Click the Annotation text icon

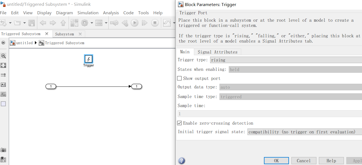[3, 85]
